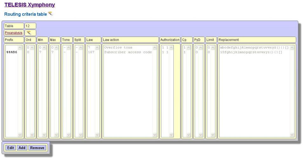Select Law value 167 in the list

point(91,52)
